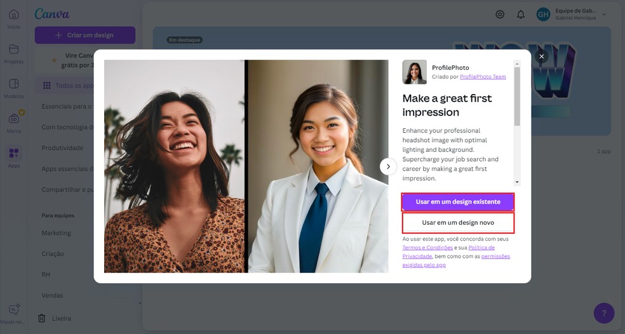This screenshot has width=625, height=334.
Task: Click the Canva logo
Action: 52,14
